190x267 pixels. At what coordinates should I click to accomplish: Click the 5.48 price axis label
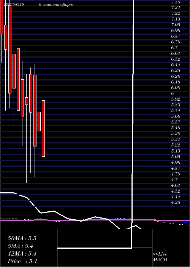[x=176, y=128]
